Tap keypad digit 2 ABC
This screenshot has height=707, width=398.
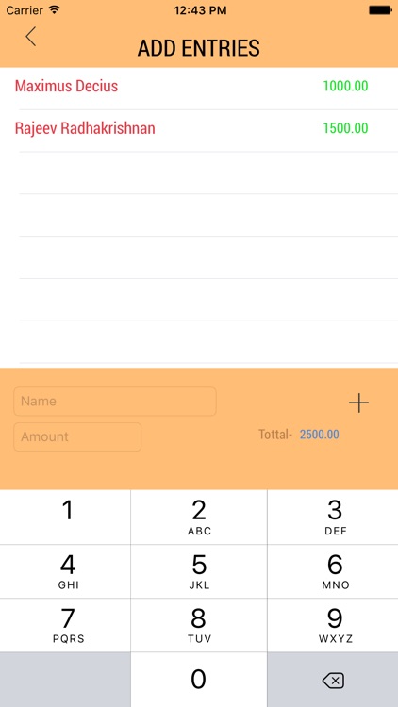199,518
